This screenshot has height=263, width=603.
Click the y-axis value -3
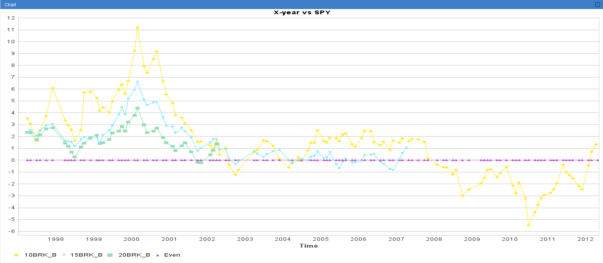coord(11,196)
